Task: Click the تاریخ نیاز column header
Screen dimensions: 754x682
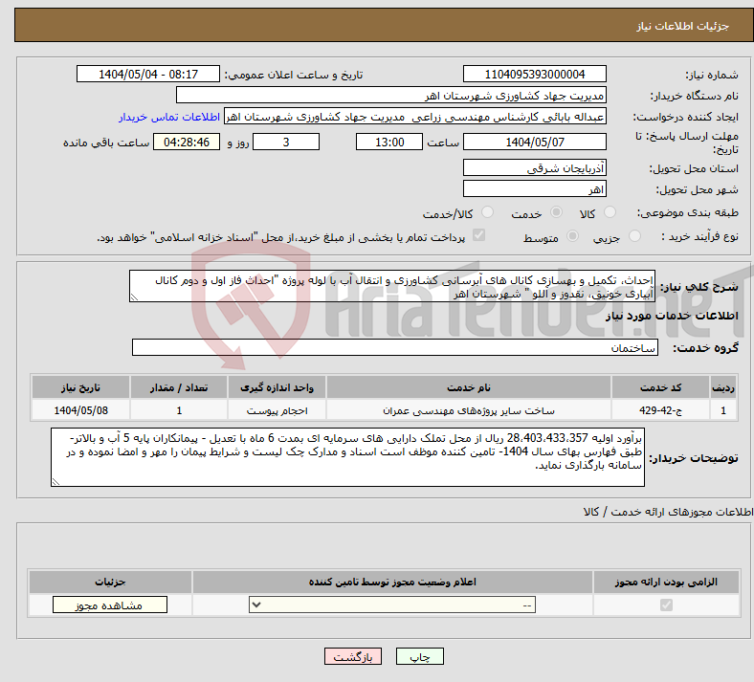Action: [x=80, y=387]
